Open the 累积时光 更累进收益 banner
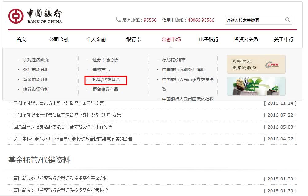 tap(256, 64)
